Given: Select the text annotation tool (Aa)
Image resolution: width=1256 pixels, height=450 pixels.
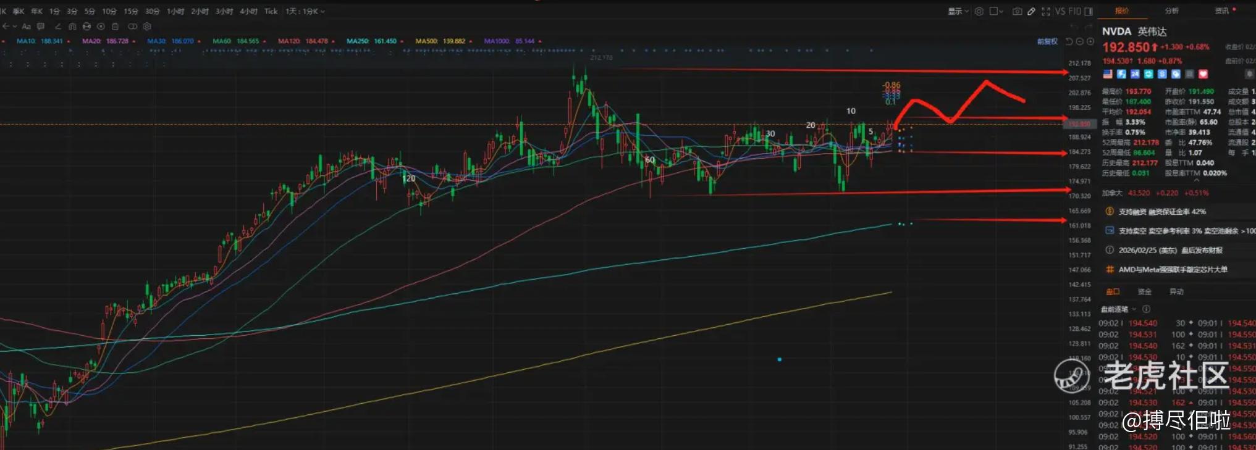Looking at the screenshot, I should tap(26, 27).
